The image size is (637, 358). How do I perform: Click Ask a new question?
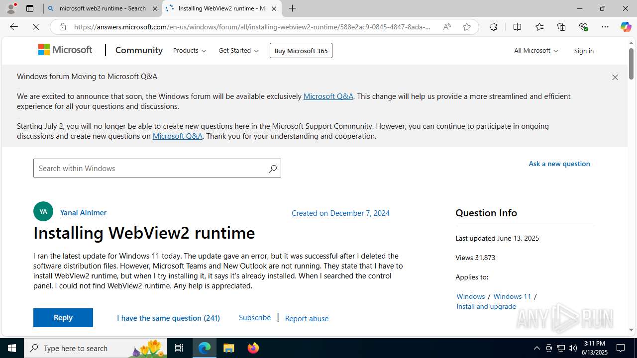point(559,163)
